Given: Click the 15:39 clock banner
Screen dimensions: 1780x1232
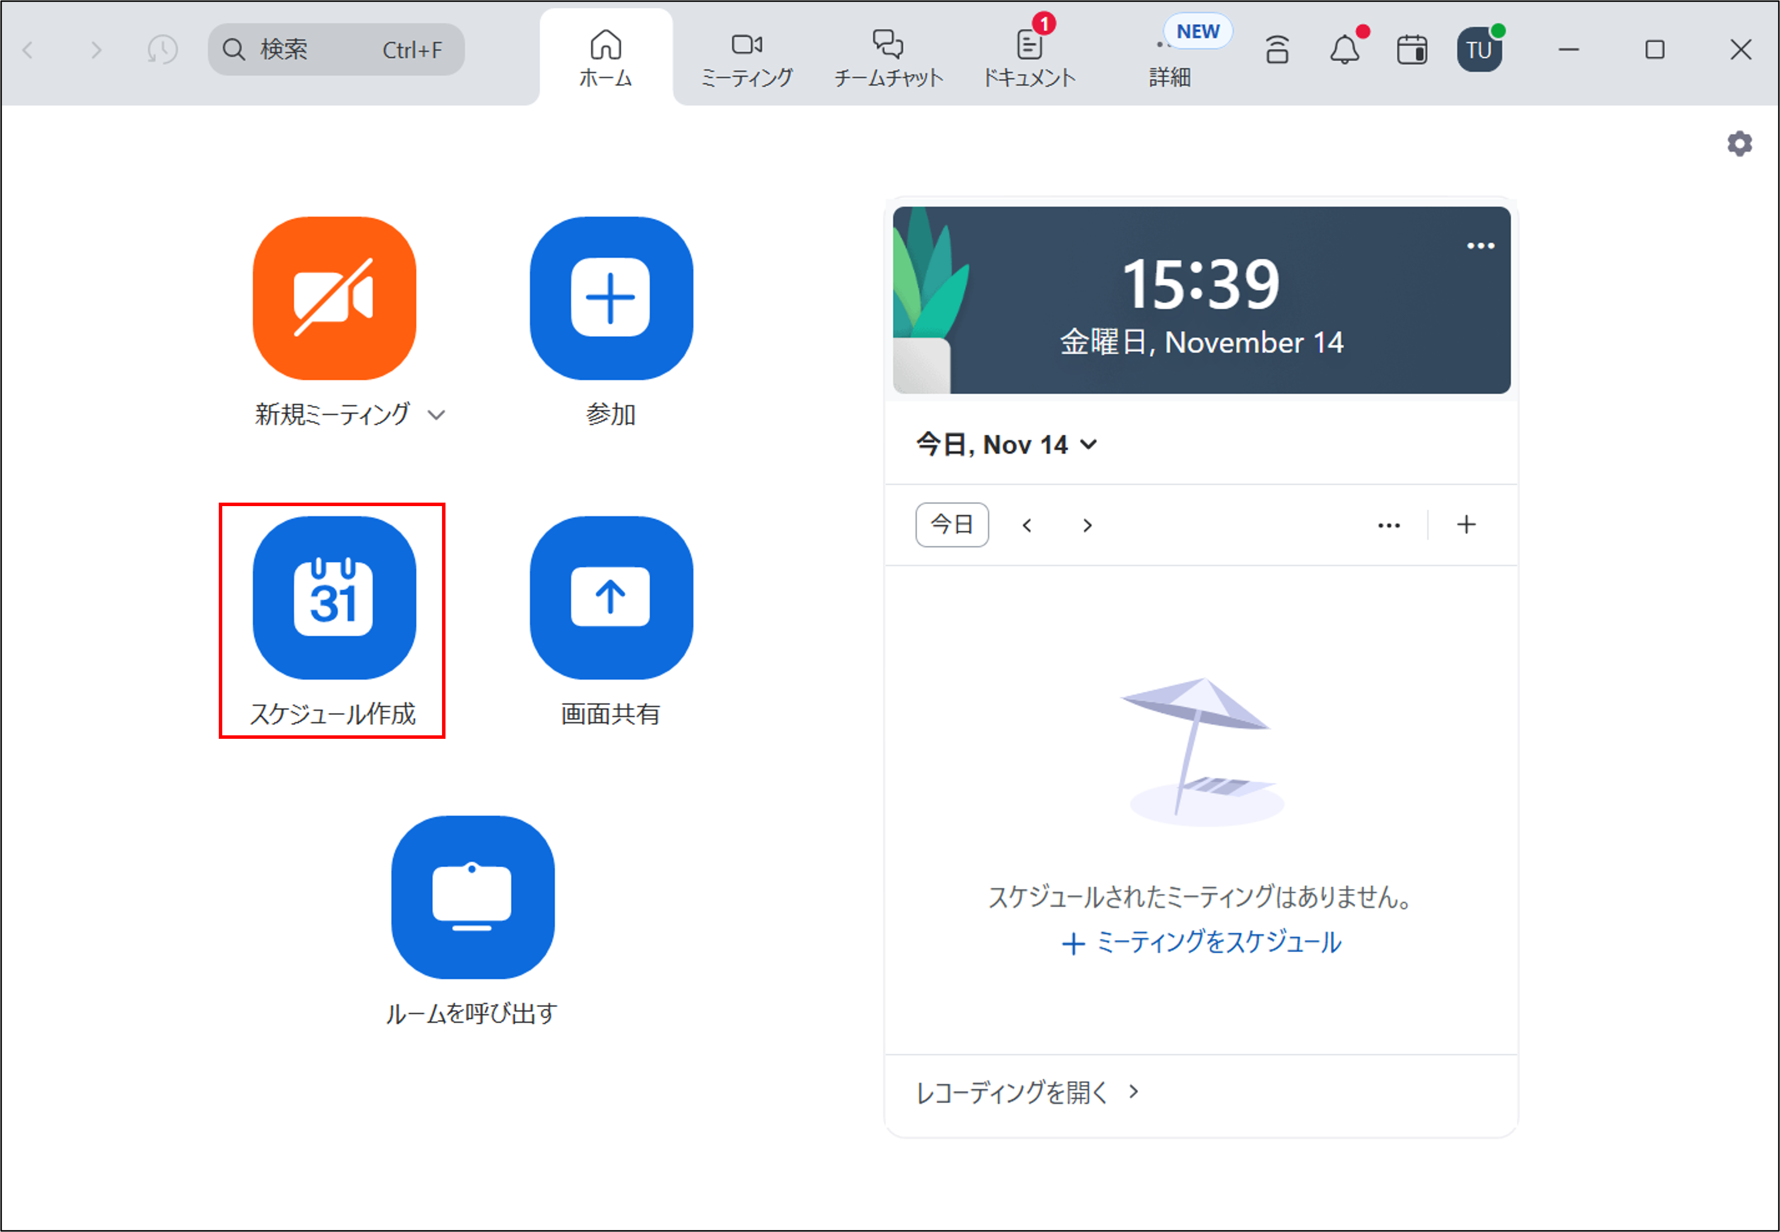Looking at the screenshot, I should point(1201,300).
